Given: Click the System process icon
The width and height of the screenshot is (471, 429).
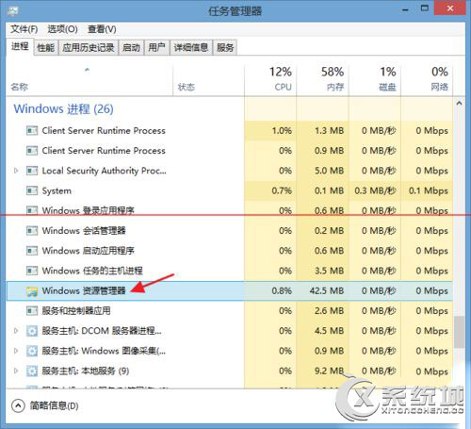Looking at the screenshot, I should [x=32, y=190].
